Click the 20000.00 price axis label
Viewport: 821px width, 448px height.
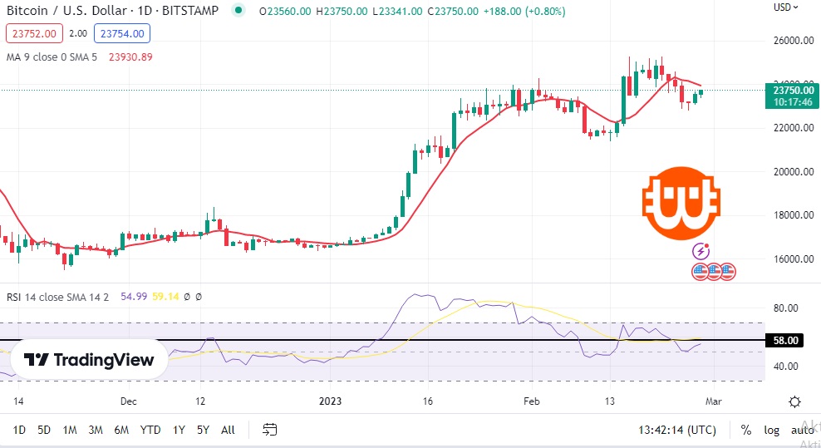click(x=794, y=172)
